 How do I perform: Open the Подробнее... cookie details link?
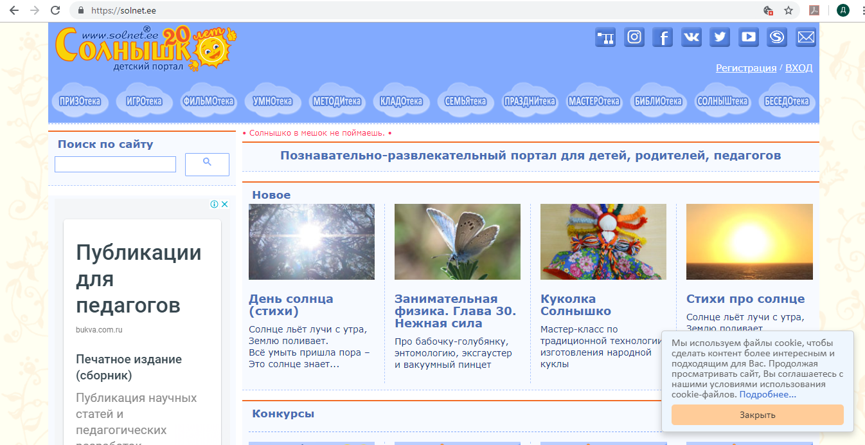tap(768, 394)
